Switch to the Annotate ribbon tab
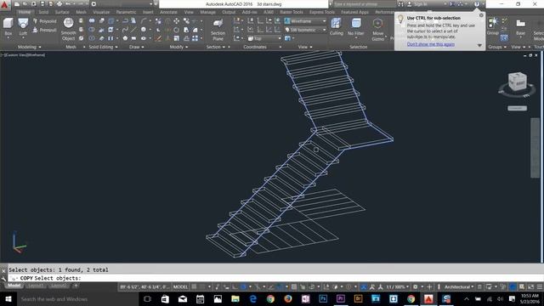 168,12
